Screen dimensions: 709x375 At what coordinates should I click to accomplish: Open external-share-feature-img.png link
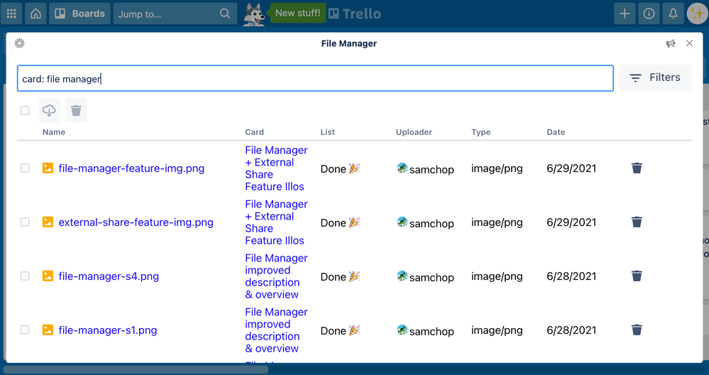coord(136,222)
